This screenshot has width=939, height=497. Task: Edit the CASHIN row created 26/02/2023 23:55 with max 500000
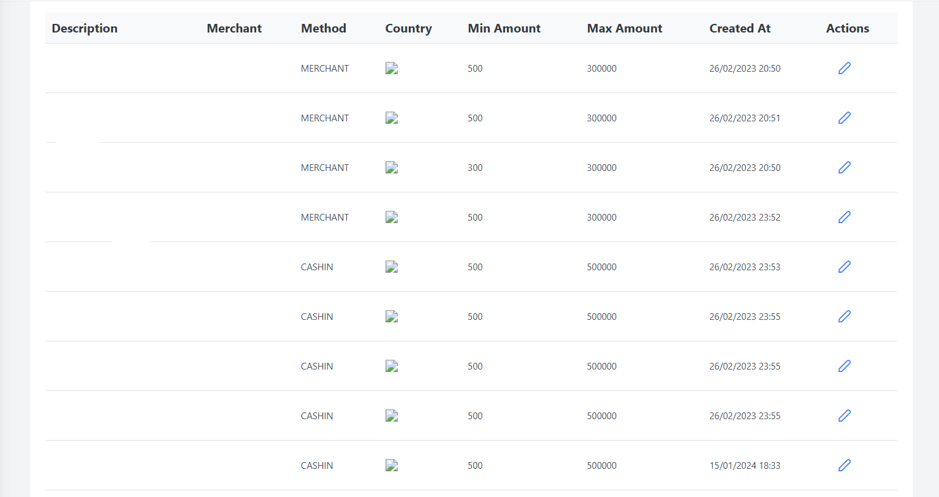point(844,366)
